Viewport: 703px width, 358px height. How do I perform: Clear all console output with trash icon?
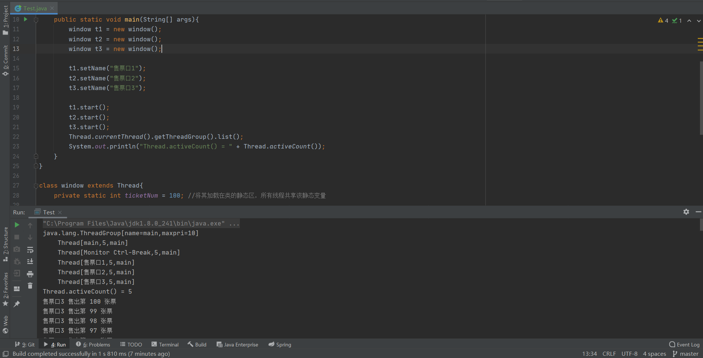30,286
